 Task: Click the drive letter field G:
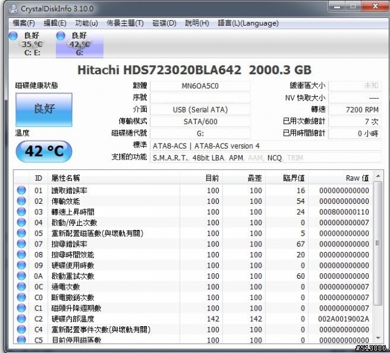[x=200, y=133]
